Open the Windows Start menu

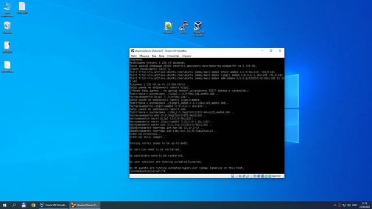tap(5, 205)
